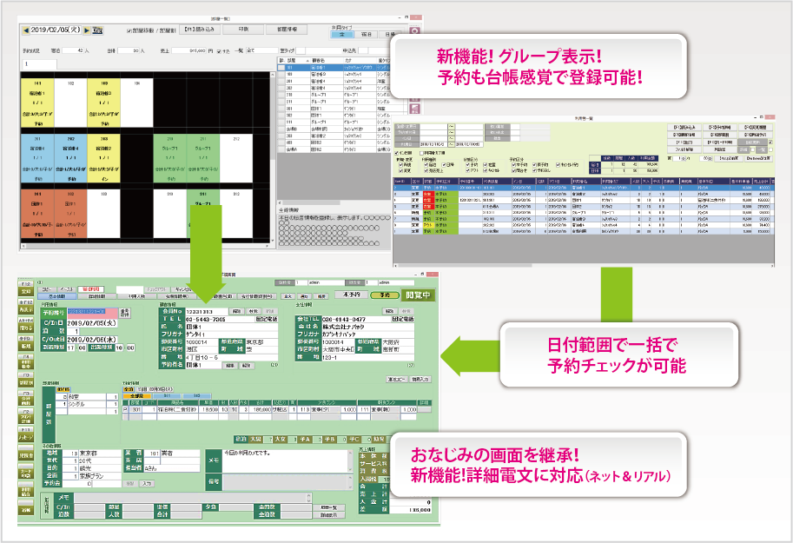Advance to the next day in room list

pyautogui.click(x=87, y=30)
